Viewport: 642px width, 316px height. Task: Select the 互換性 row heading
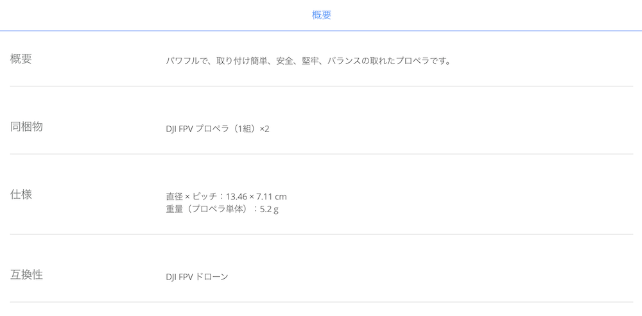(26, 275)
